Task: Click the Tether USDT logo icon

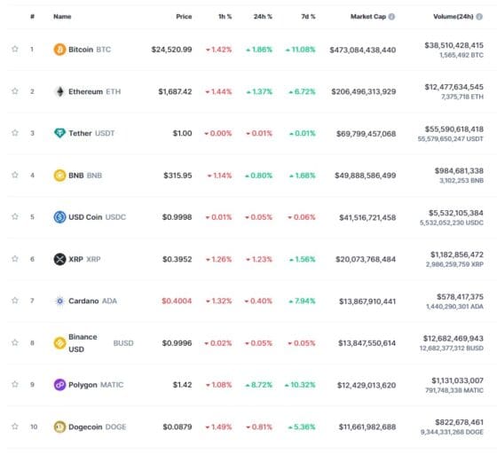Action: tap(59, 133)
